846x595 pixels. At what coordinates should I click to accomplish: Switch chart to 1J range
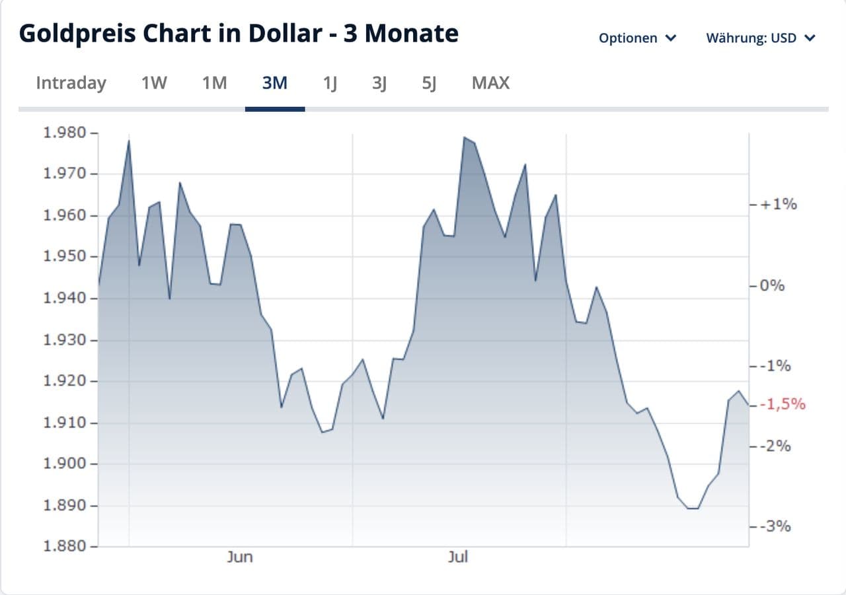[330, 83]
